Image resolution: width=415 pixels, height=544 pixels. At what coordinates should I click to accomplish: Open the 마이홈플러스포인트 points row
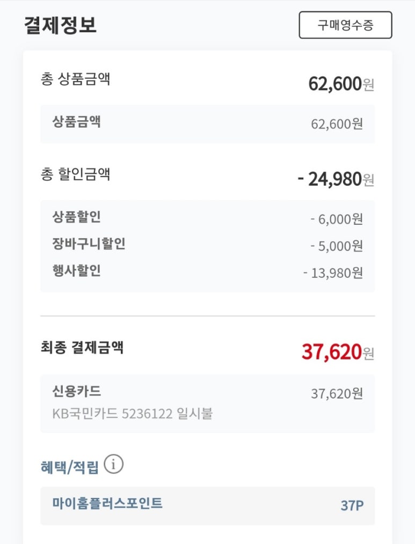pos(107,503)
